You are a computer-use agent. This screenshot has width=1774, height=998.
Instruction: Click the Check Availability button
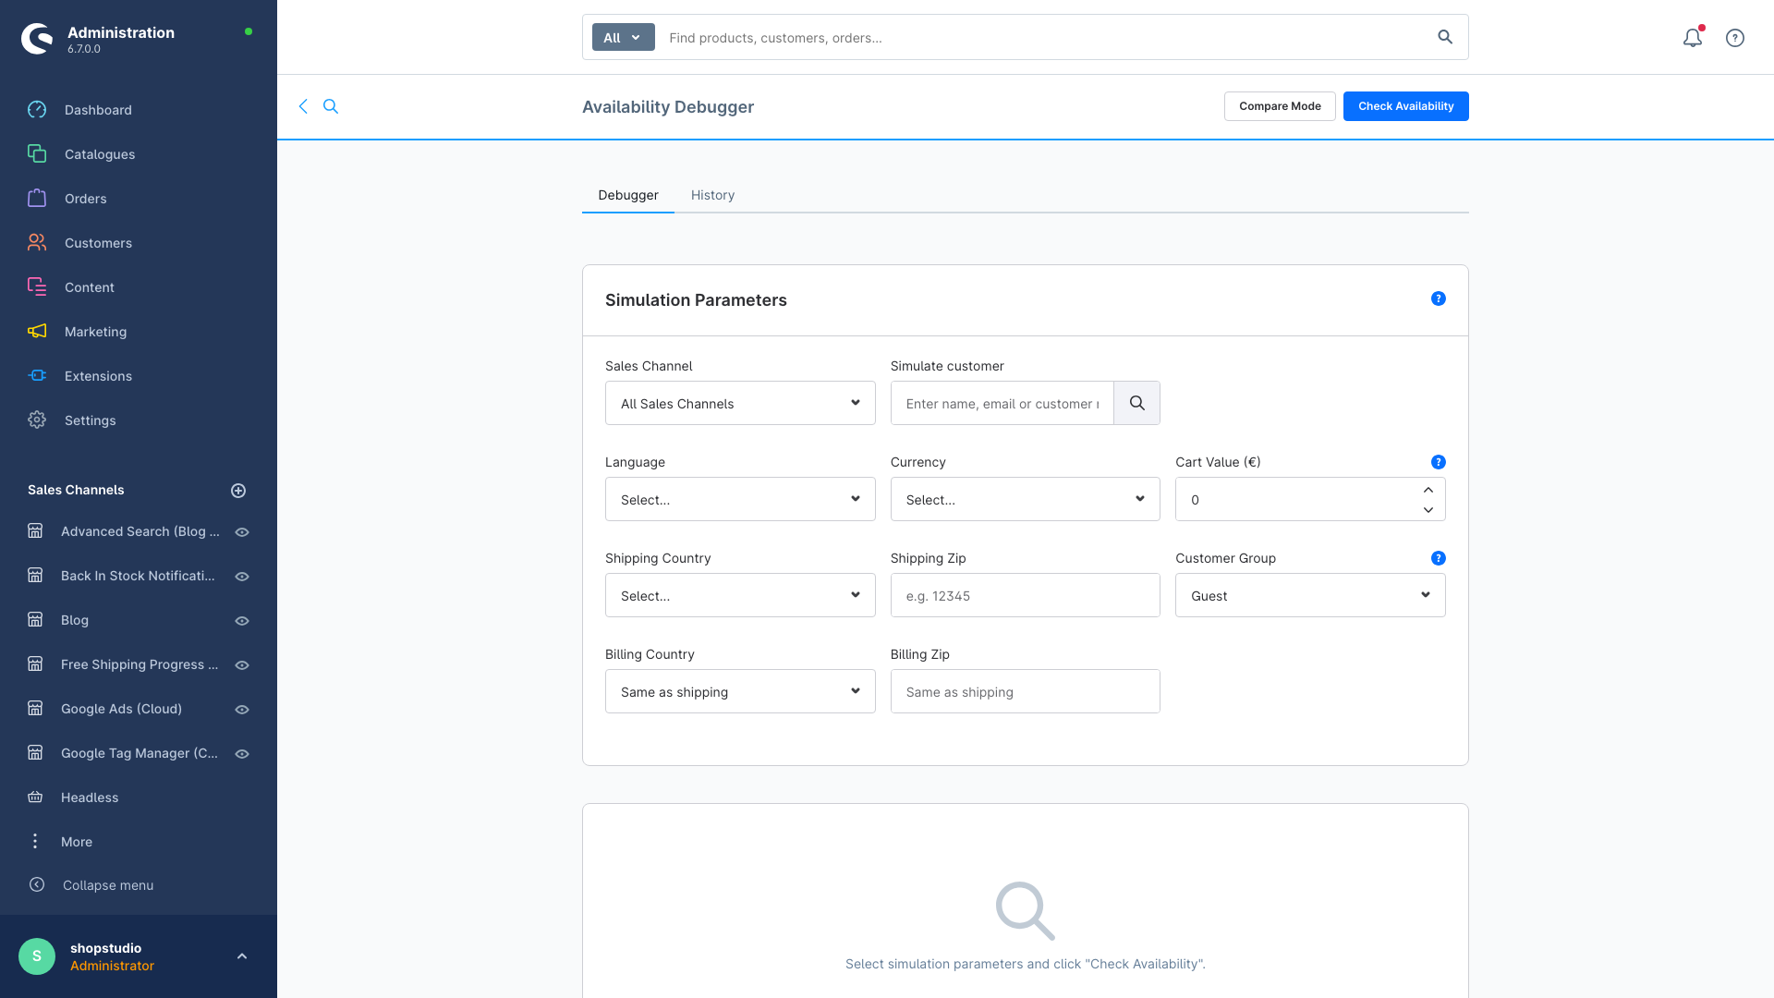pos(1405,106)
